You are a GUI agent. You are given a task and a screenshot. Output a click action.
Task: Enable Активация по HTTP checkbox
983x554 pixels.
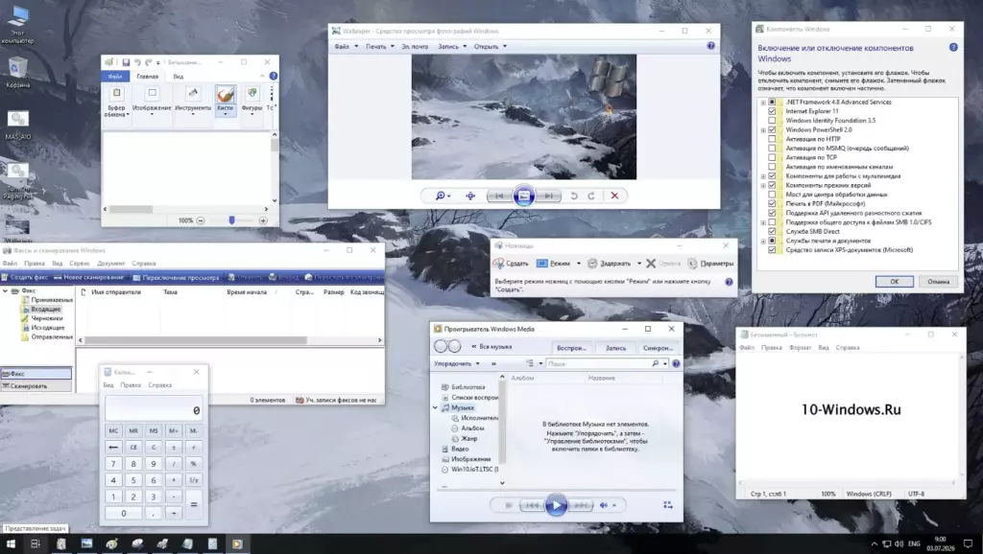tap(772, 139)
